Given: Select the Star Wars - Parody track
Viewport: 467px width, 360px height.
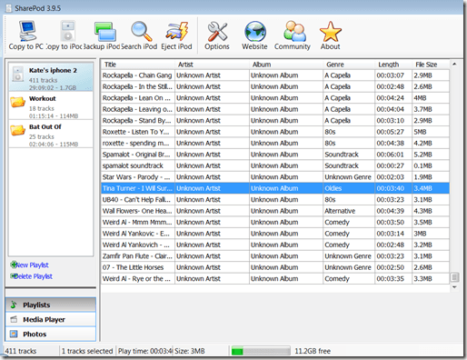Looking at the screenshot, I should pos(275,177).
